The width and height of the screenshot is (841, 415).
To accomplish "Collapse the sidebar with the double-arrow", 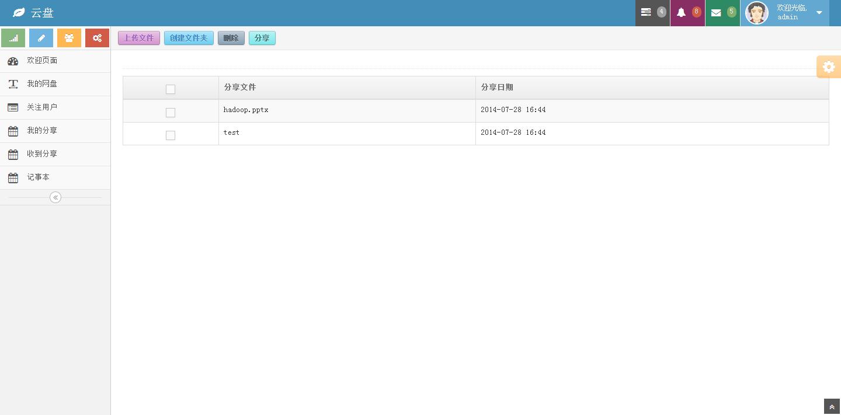I will pos(55,197).
